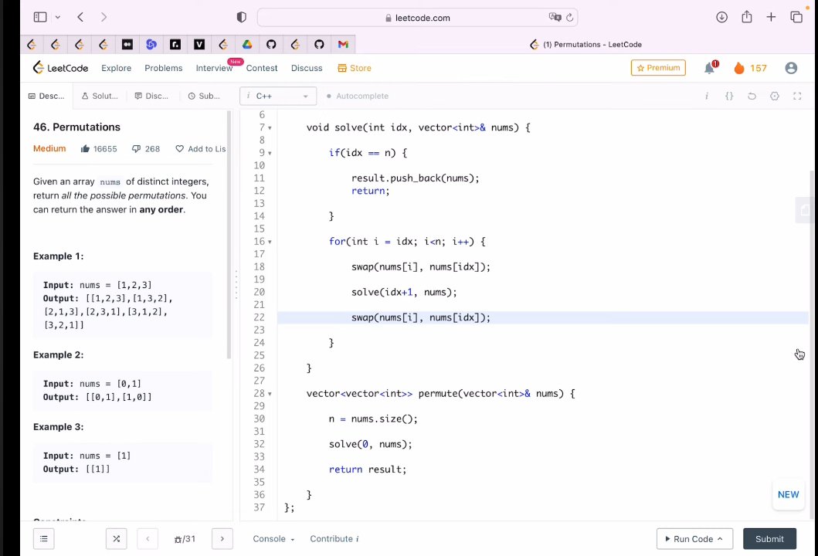Go forward with the browser forward arrow
This screenshot has height=556, width=818.
click(x=104, y=17)
